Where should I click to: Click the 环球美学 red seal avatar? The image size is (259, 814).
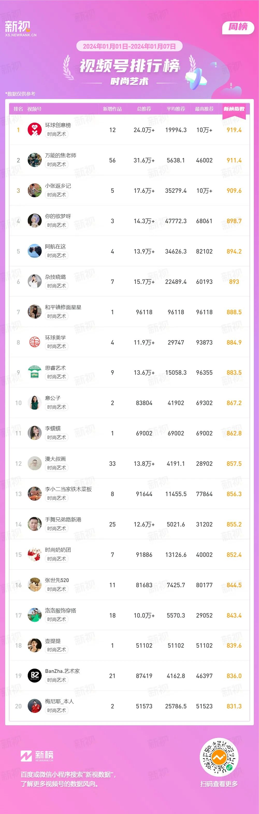[35, 342]
